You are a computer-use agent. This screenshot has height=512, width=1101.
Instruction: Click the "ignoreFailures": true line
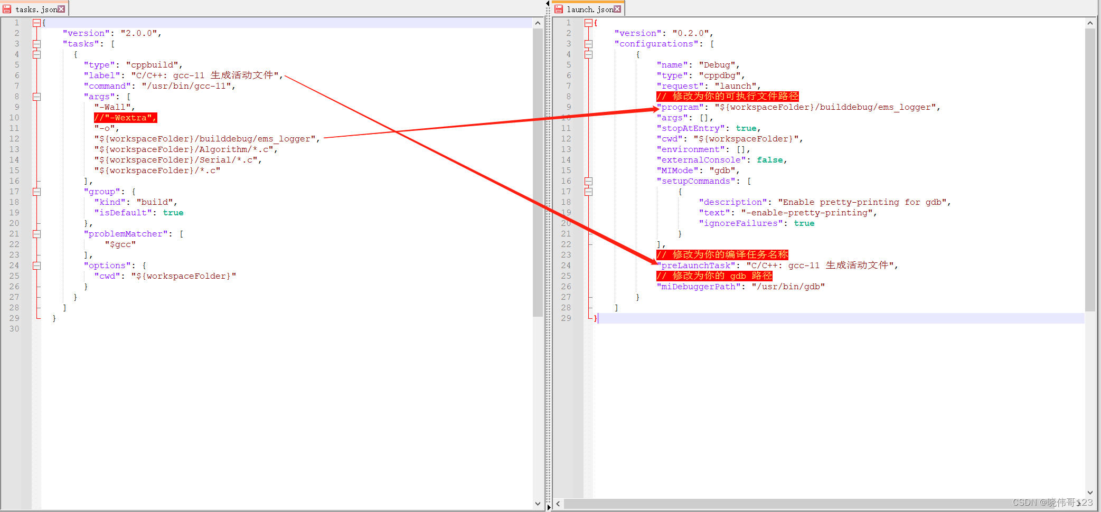pyautogui.click(x=757, y=223)
